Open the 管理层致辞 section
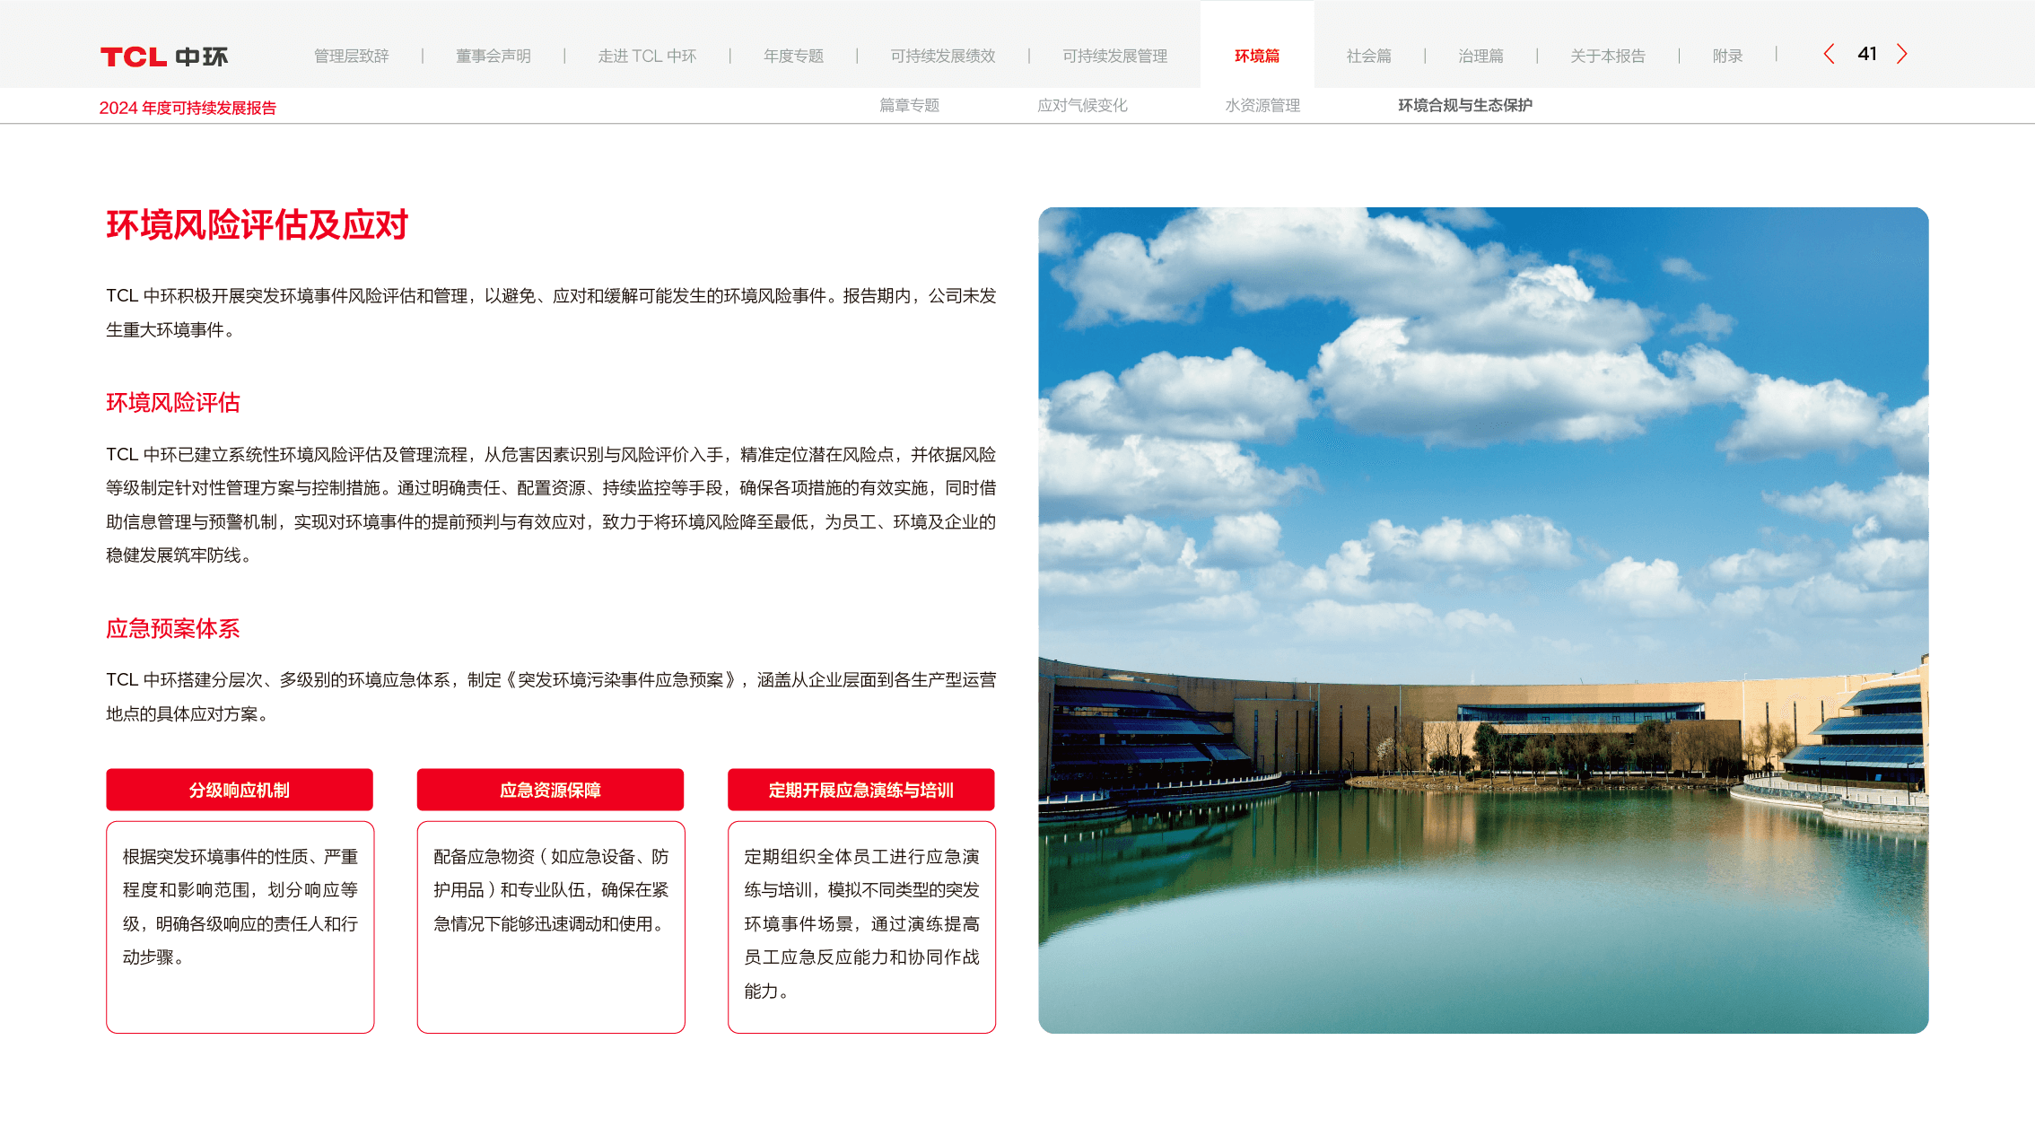Screen dimensions: 2035x1145 [x=351, y=56]
